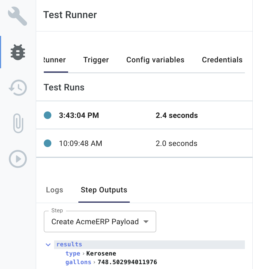Open the bug-shaped Test Runner icon
Viewport: 253px width, 269px height.
(x=17, y=52)
